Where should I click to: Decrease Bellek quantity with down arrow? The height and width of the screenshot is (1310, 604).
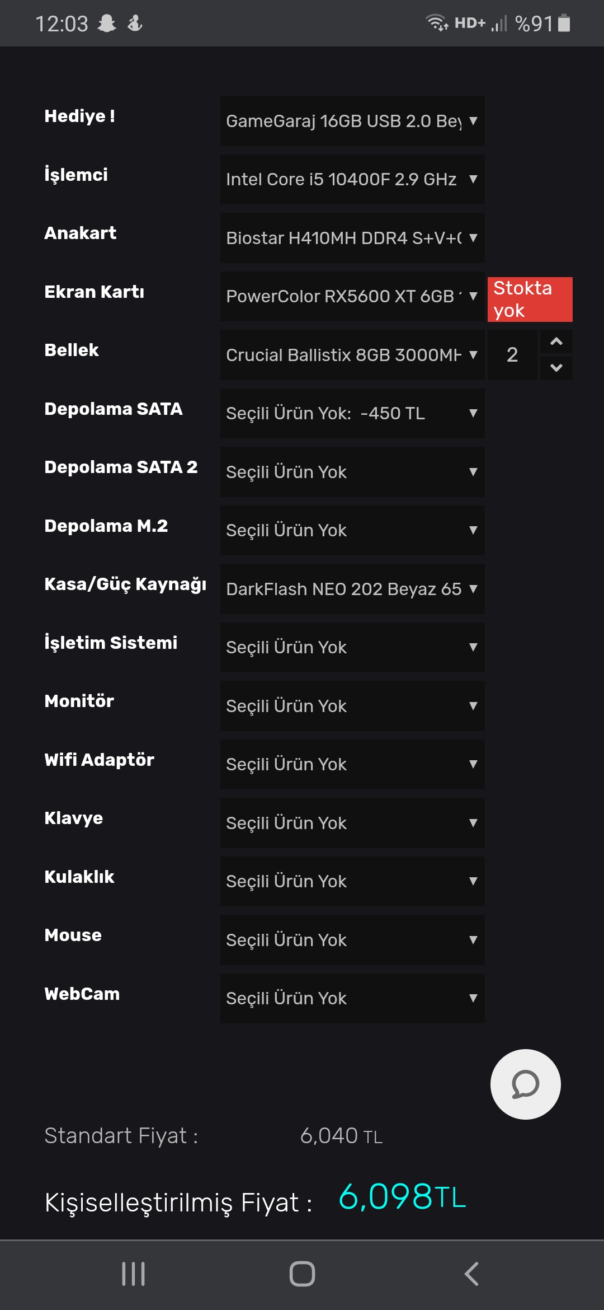556,368
